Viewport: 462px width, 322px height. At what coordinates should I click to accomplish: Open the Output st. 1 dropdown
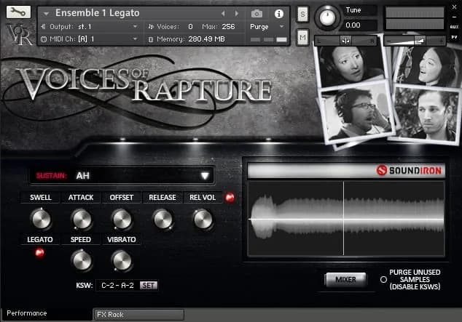90,27
